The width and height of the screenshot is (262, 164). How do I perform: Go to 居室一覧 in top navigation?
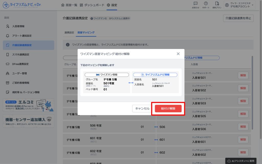pos(69,5)
